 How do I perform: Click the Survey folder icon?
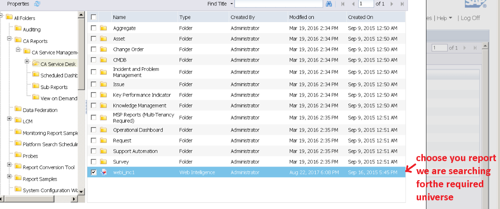coord(103,162)
